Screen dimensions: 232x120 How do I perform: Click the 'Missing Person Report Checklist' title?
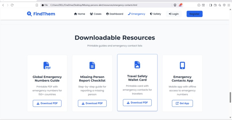pyautogui.click(x=92, y=79)
